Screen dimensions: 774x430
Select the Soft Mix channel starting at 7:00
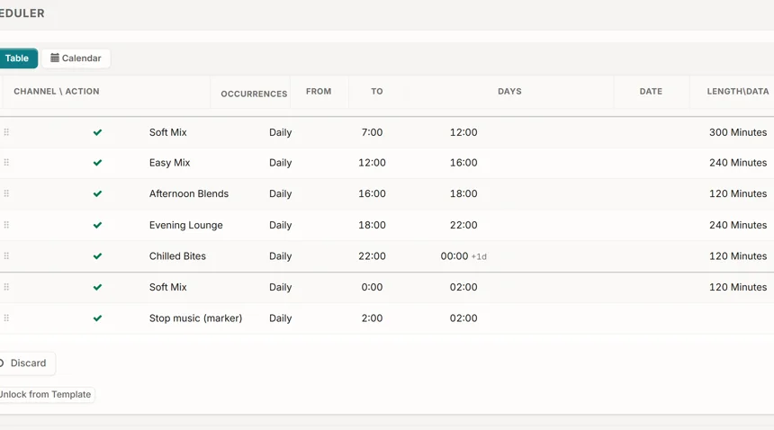click(167, 132)
